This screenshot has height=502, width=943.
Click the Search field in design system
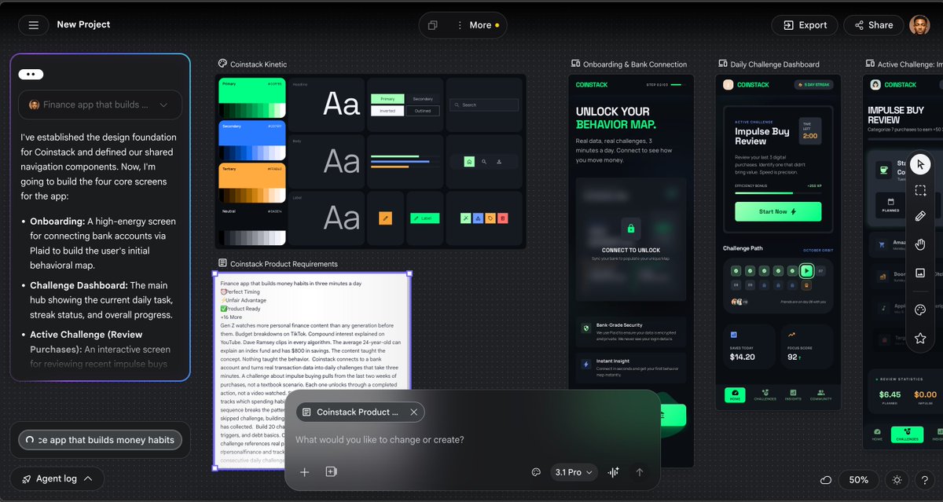(x=484, y=104)
